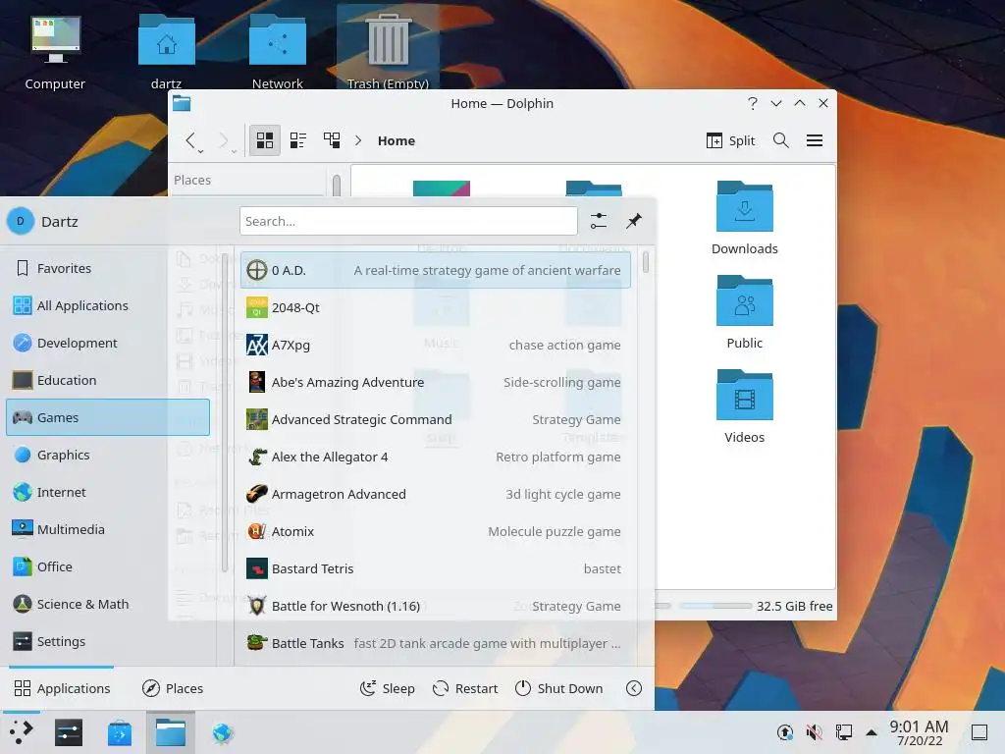Open the Computer desktop icon
This screenshot has width=1005, height=754.
pos(55,51)
